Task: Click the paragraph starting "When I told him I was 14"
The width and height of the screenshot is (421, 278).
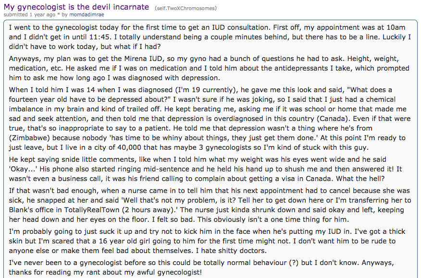Action: 210,119
